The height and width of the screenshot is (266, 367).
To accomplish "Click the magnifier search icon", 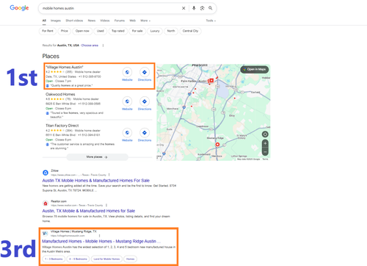I will tap(211, 8).
